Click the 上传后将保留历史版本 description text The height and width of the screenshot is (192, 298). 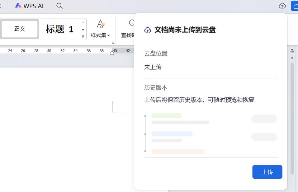[x=199, y=100]
